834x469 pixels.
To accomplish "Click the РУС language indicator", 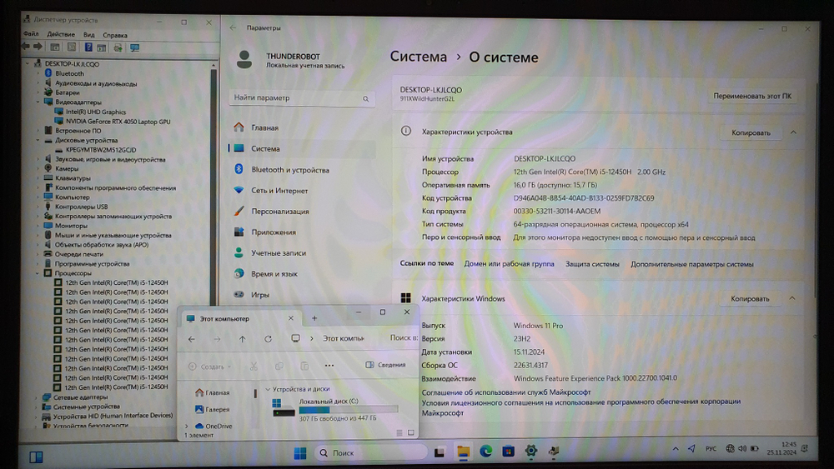I will [x=711, y=449].
